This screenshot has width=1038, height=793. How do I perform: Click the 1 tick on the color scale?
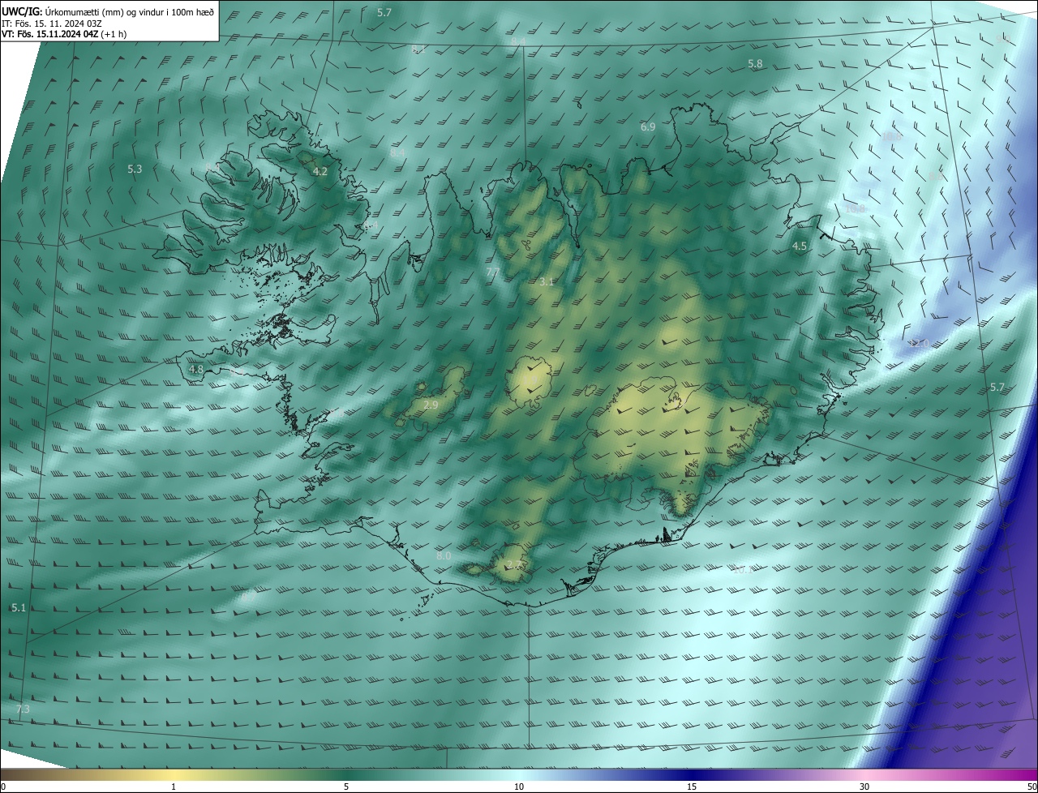[x=174, y=787]
